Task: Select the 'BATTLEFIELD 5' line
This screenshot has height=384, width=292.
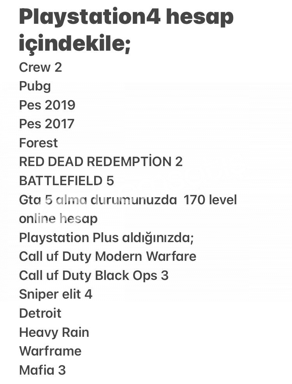Action: [67, 181]
